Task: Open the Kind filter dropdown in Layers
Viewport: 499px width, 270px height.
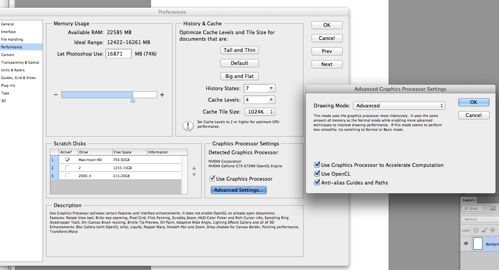Action: point(474,208)
